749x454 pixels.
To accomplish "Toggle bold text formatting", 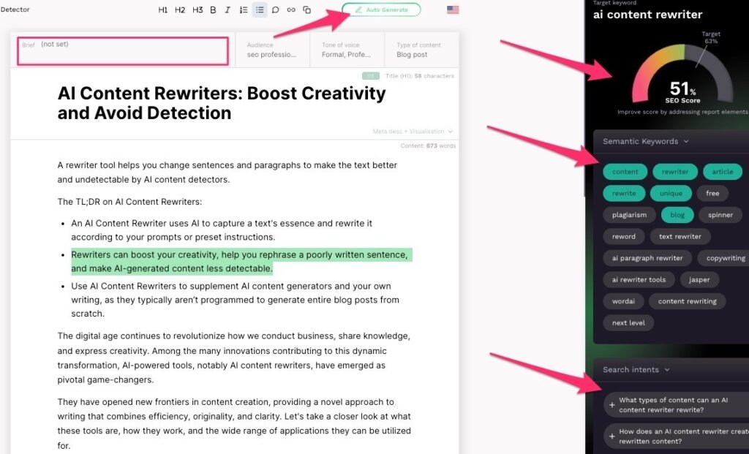I will click(x=213, y=10).
